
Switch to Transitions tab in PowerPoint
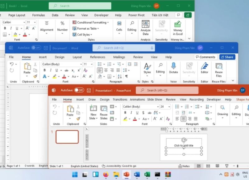point(120,100)
